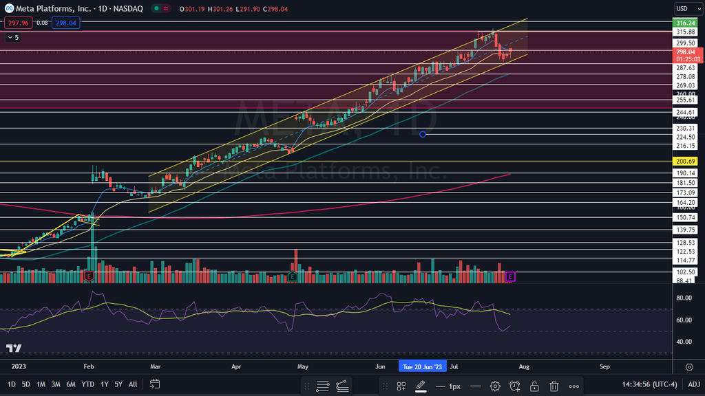
Task: Open drawing settings via the gear icon
Action: (x=494, y=386)
